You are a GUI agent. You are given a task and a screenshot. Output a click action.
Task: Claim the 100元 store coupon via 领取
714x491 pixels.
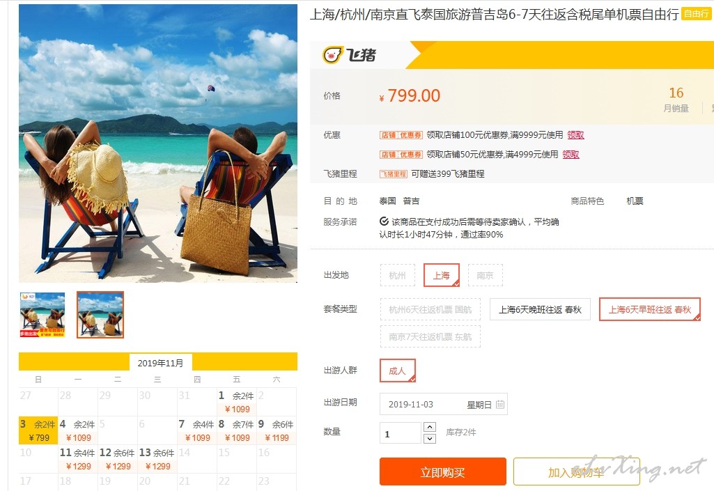click(x=575, y=135)
